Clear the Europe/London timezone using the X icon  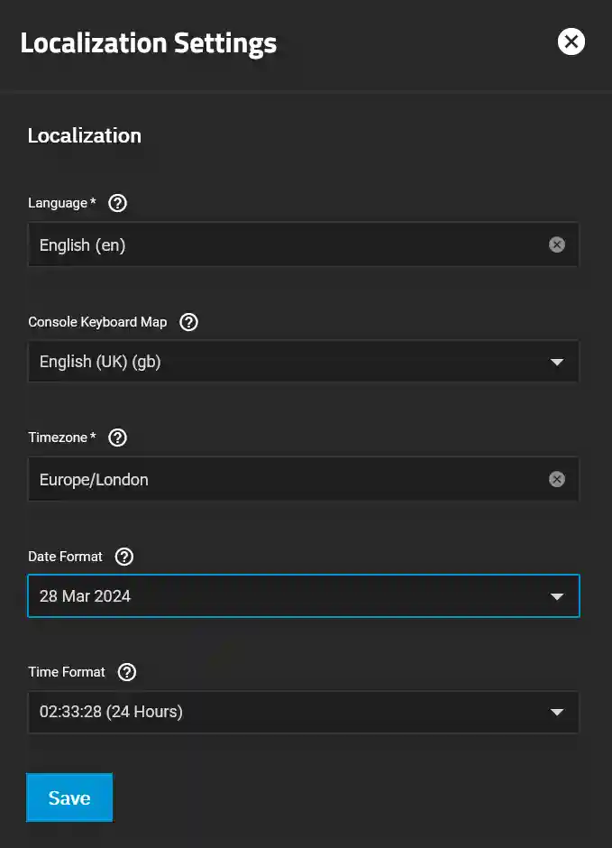556,479
